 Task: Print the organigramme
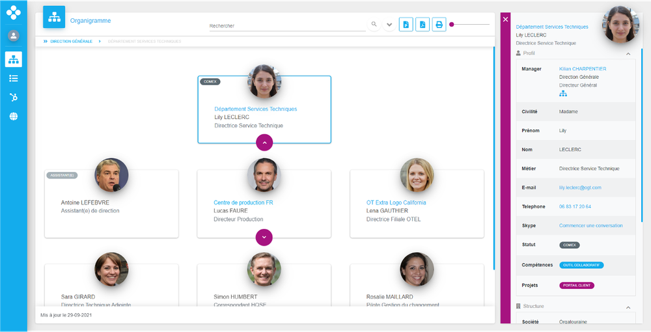(439, 25)
